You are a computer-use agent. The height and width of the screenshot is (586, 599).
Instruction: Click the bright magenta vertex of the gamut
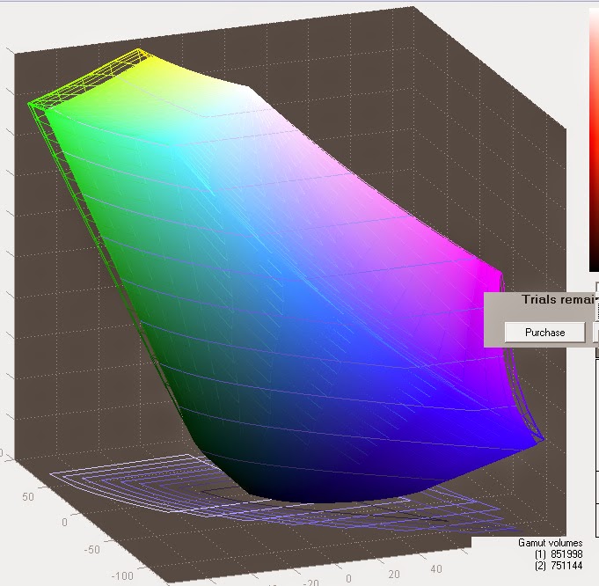[x=493, y=274]
